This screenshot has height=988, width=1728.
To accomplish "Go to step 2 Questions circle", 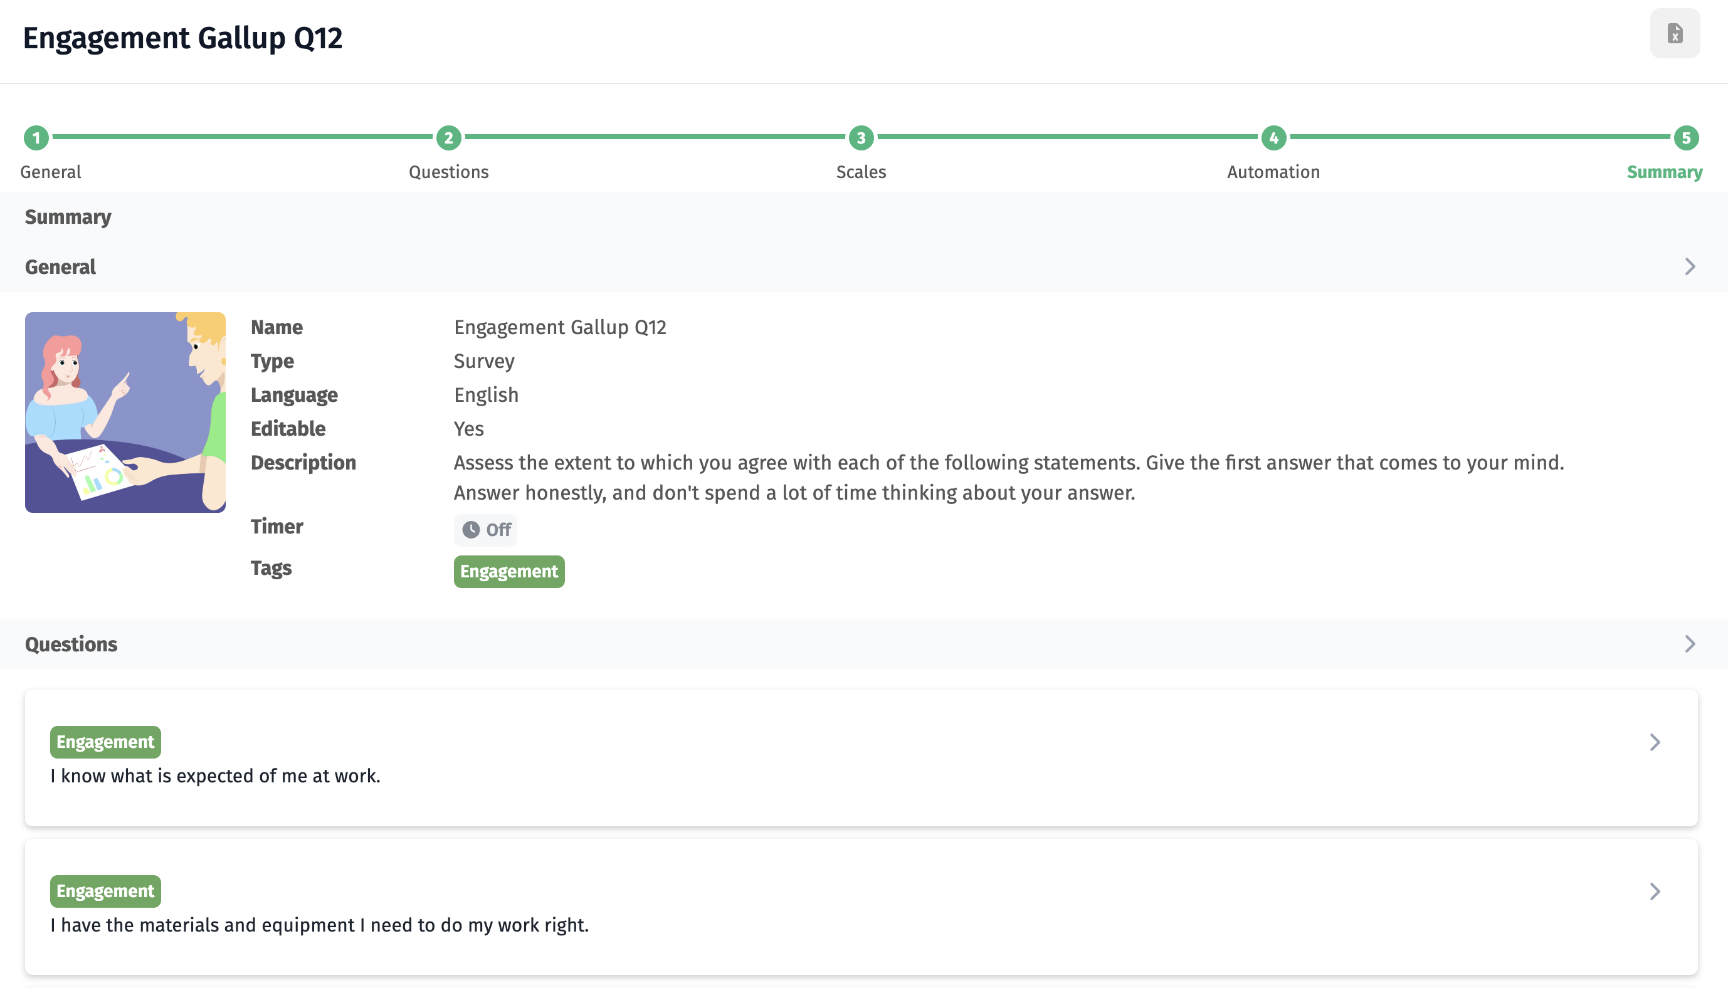I will coord(448,138).
